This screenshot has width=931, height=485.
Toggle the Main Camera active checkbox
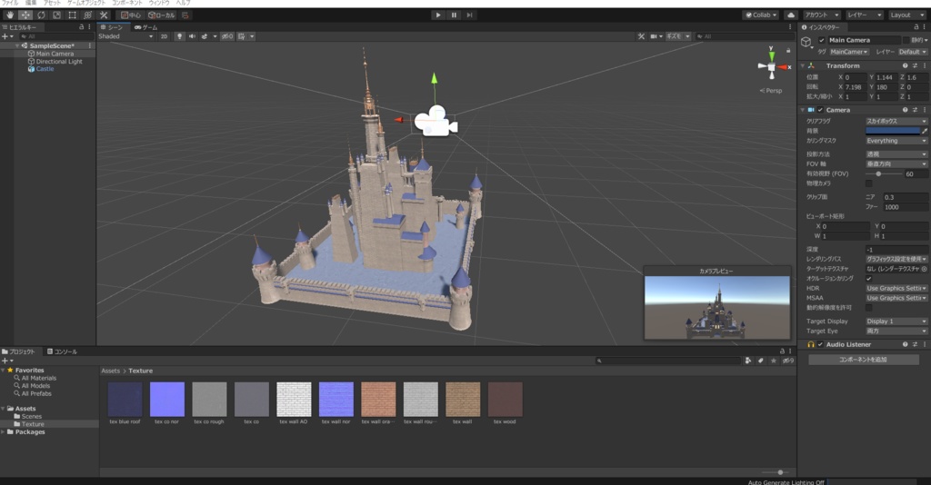[x=822, y=41]
